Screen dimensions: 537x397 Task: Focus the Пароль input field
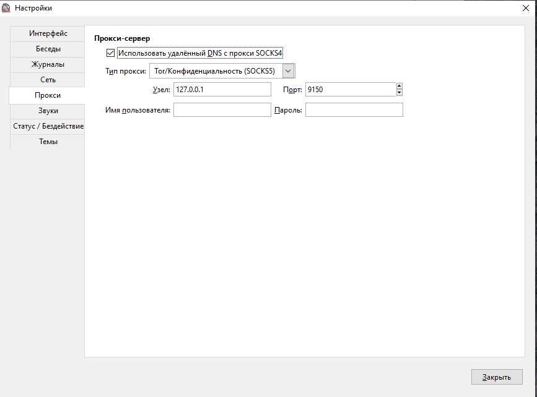[354, 110]
